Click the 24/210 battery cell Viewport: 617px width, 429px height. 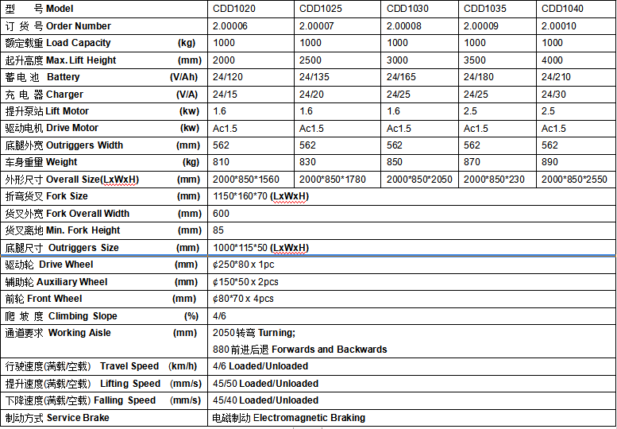pyautogui.click(x=556, y=77)
